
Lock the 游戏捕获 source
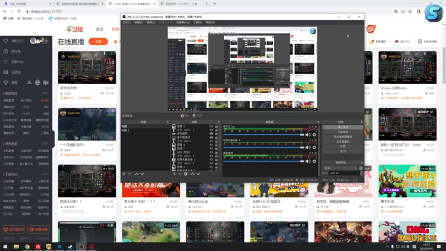pyautogui.click(x=216, y=133)
